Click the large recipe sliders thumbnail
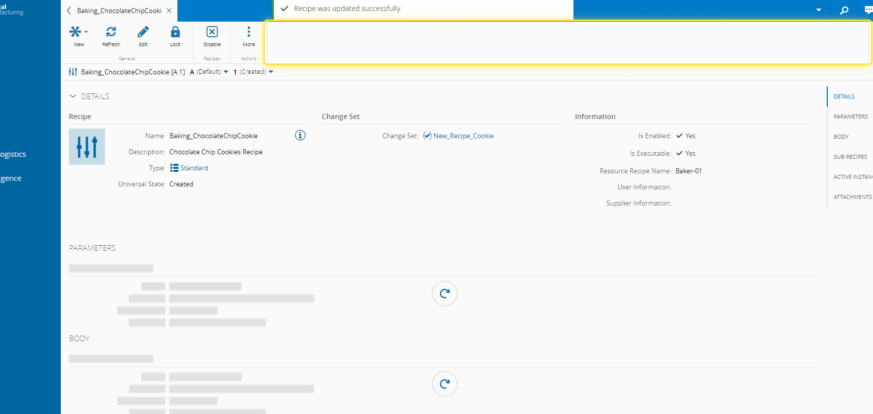 coord(87,147)
